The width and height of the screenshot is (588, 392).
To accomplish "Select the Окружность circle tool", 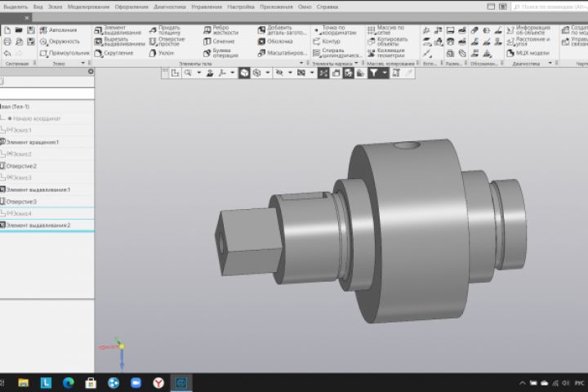I will point(60,42).
